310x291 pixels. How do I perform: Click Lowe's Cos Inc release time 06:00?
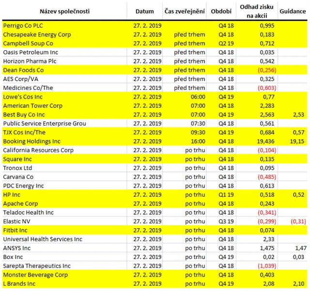197,97
